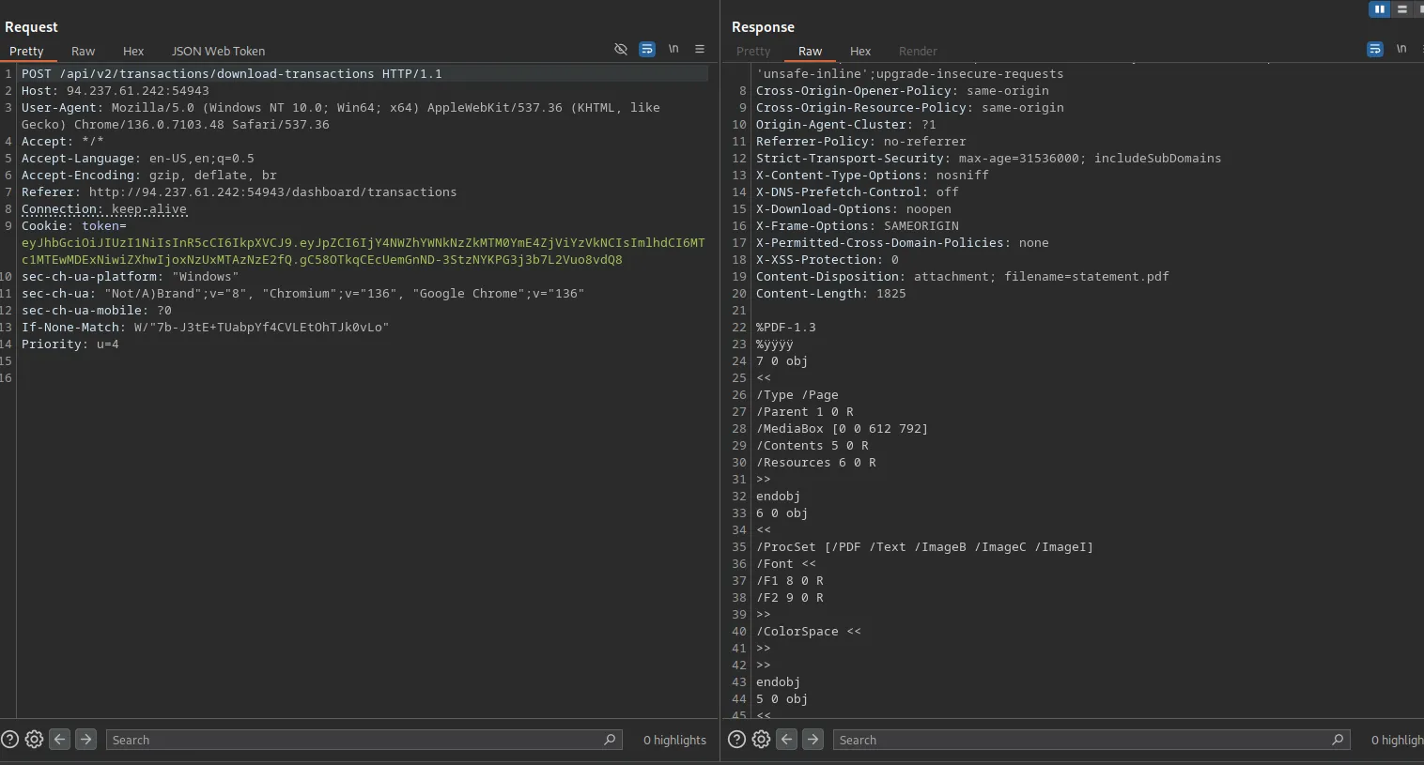Select top-bottom layout icon at top right

coord(1401,9)
